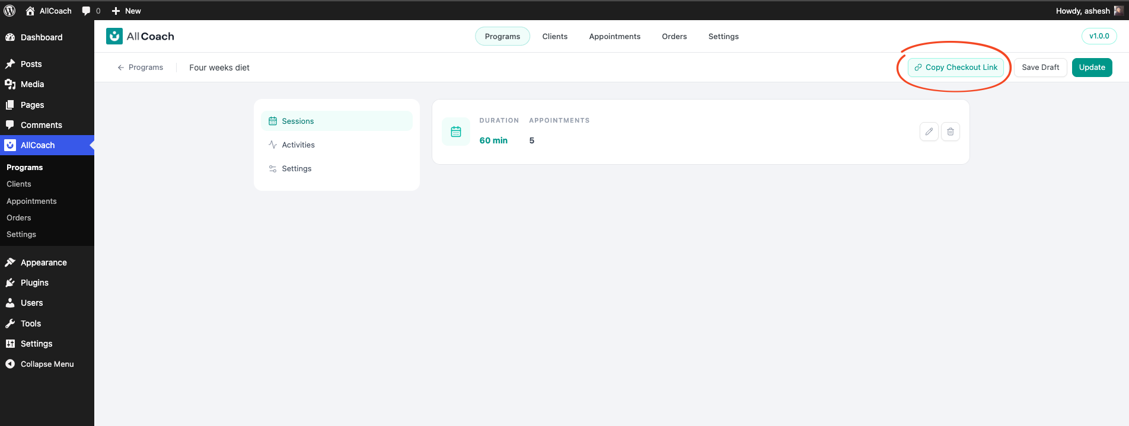Go back to Programs via arrow link
Image resolution: width=1129 pixels, height=426 pixels.
(141, 68)
